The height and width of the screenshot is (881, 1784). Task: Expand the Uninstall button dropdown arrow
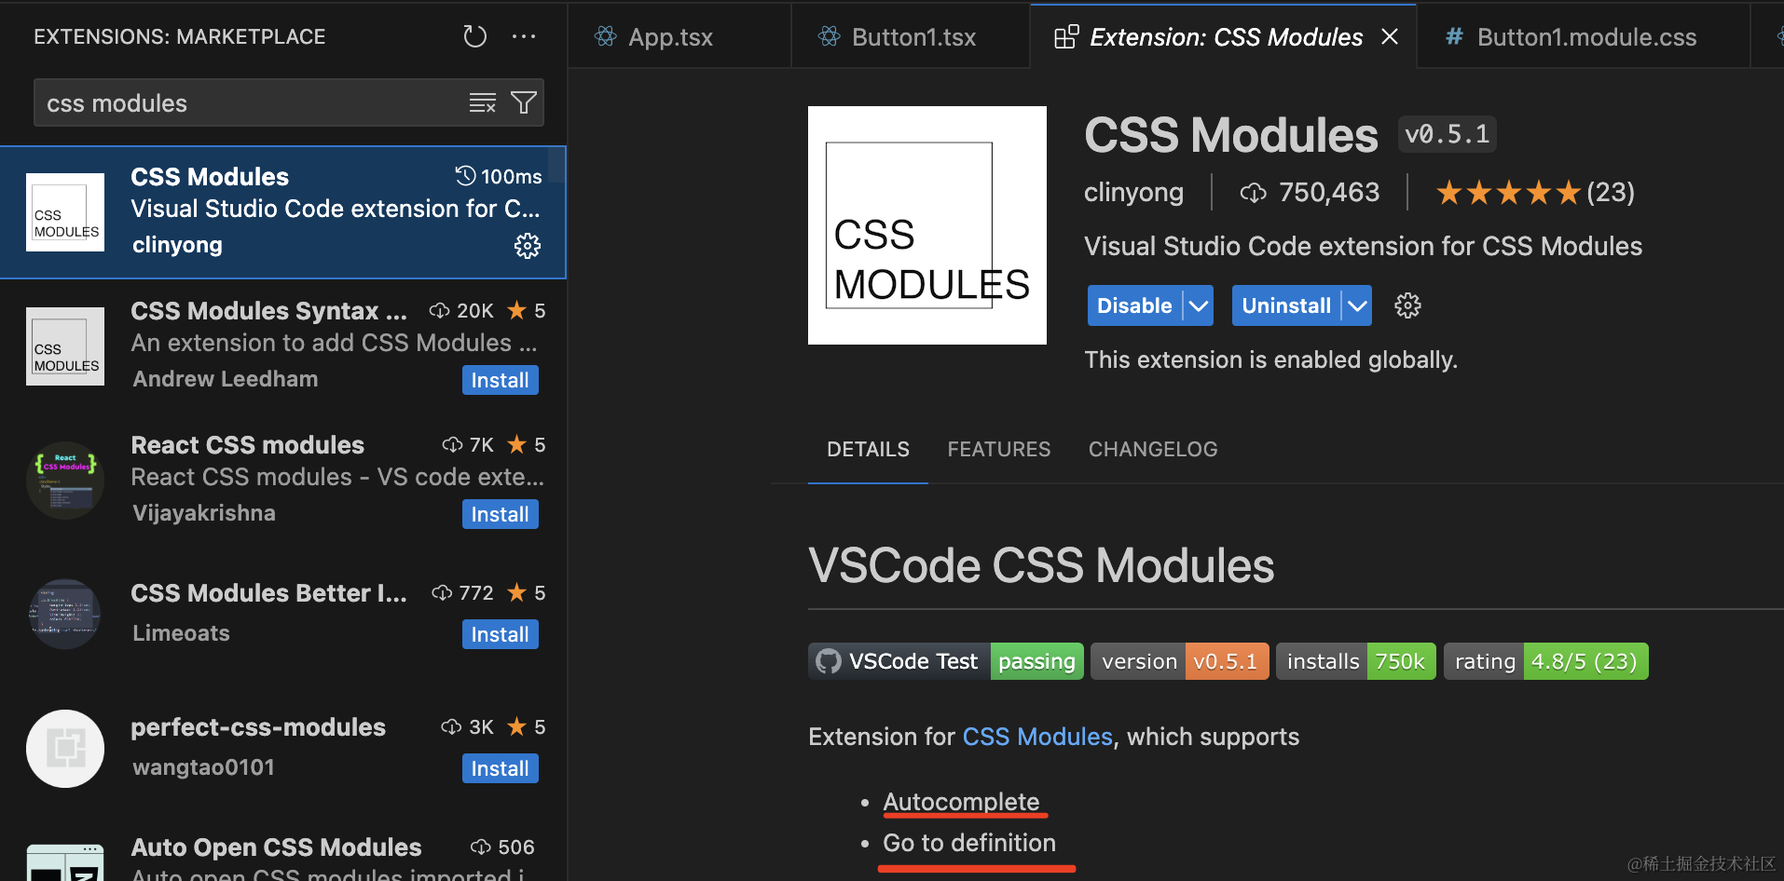[1357, 305]
